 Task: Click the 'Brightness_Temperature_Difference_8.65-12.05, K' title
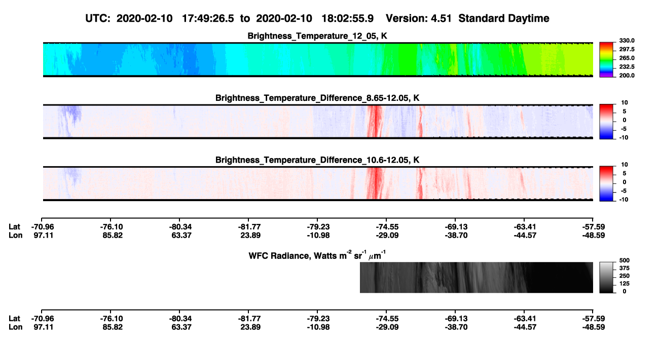(318, 98)
